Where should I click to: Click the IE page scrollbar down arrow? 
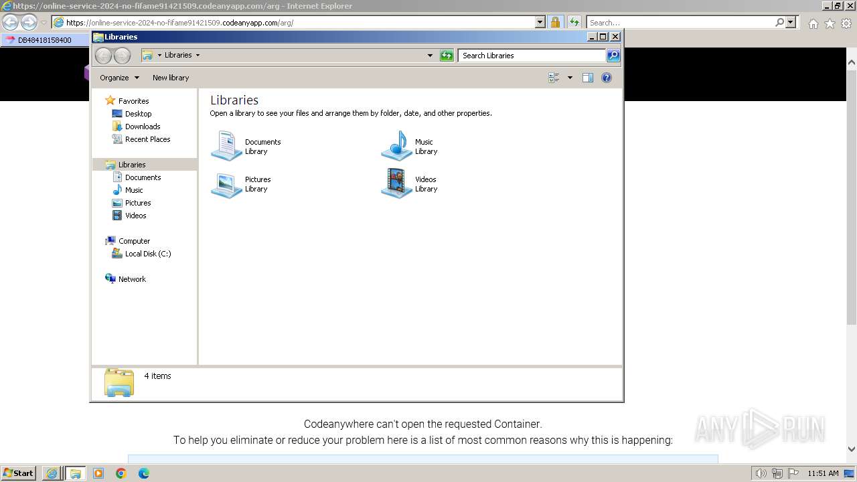pos(852,449)
